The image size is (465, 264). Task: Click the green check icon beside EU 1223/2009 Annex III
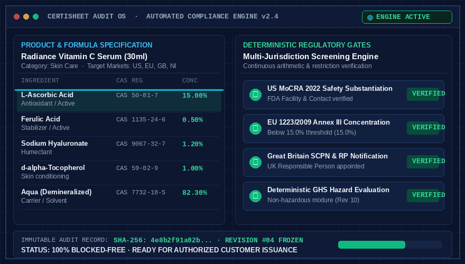(255, 128)
